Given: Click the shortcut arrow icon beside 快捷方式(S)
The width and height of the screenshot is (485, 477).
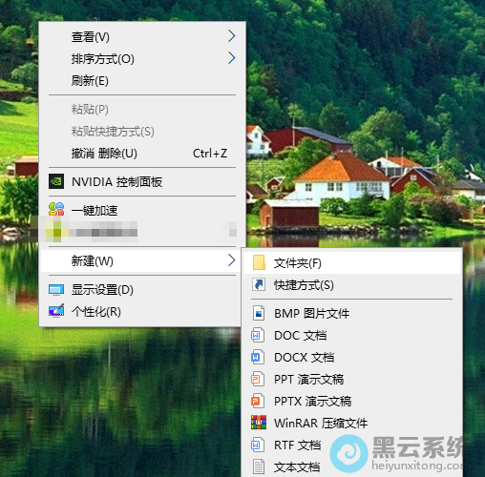Looking at the screenshot, I should pos(259,284).
